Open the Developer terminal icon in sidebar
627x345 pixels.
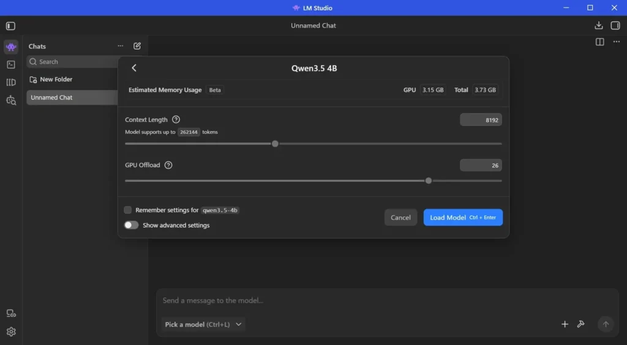(11, 65)
